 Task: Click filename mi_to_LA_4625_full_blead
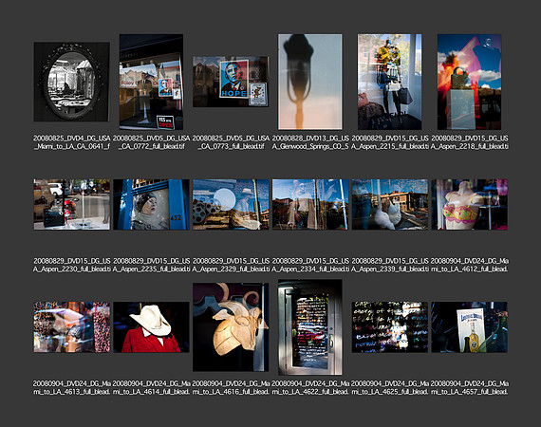[390, 388]
